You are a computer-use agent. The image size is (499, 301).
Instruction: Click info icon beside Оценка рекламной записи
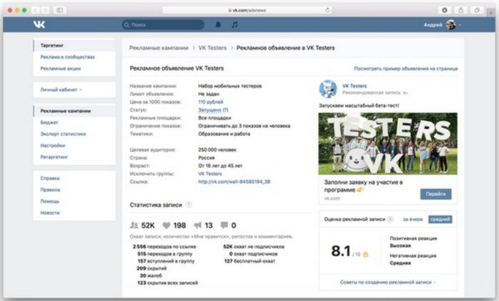pos(390,219)
